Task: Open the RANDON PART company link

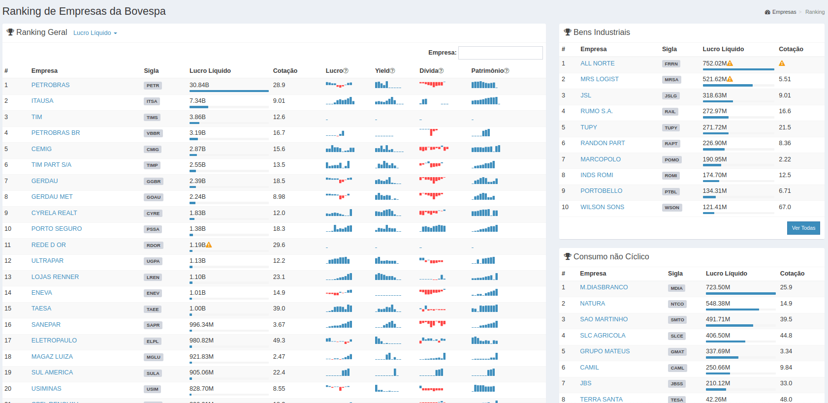Action: click(603, 143)
